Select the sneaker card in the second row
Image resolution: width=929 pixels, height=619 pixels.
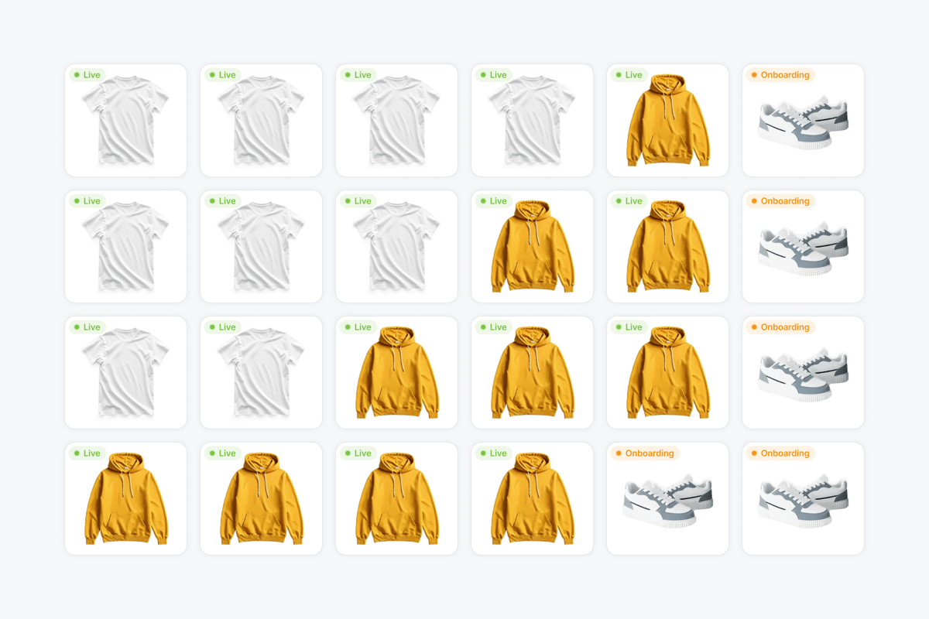[x=803, y=246]
